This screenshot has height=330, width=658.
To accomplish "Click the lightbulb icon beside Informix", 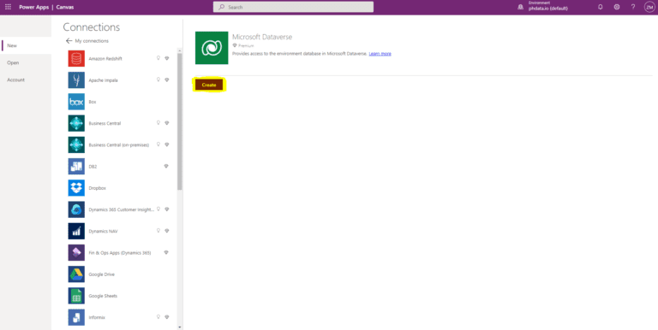I will point(159,317).
